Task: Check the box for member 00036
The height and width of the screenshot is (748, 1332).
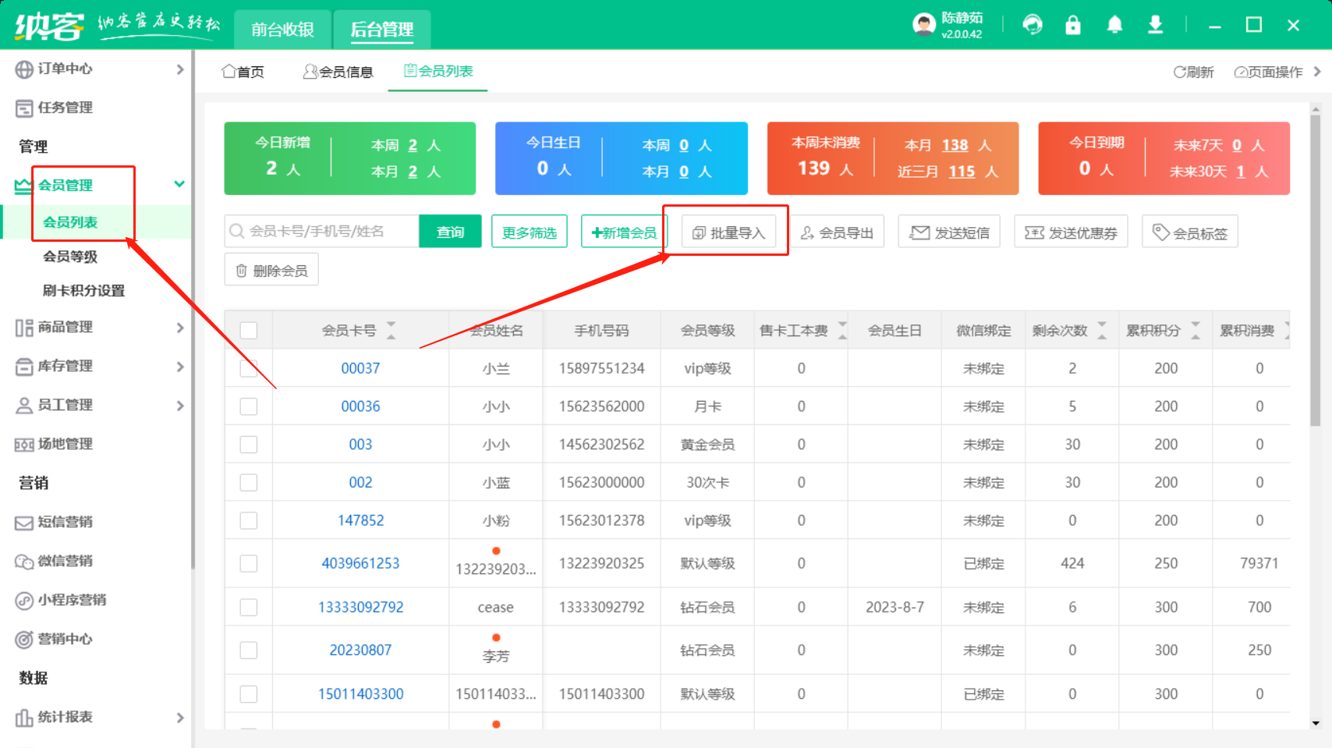Action: click(249, 406)
